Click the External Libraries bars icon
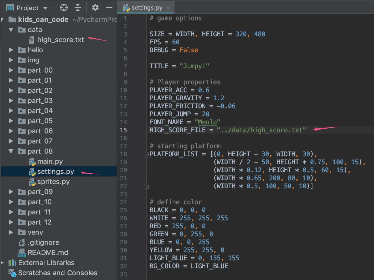 tap(12, 263)
